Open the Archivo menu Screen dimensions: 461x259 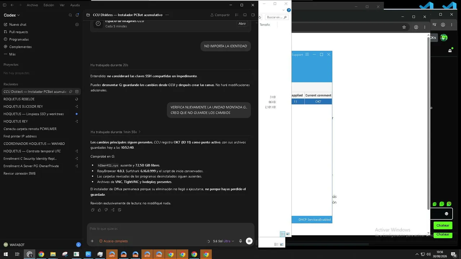pyautogui.click(x=32, y=5)
